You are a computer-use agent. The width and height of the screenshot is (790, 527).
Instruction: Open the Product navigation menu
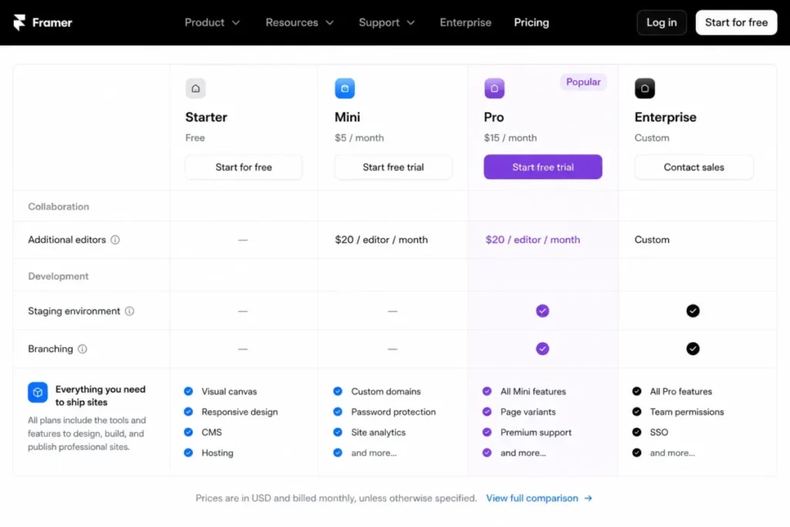(x=212, y=22)
